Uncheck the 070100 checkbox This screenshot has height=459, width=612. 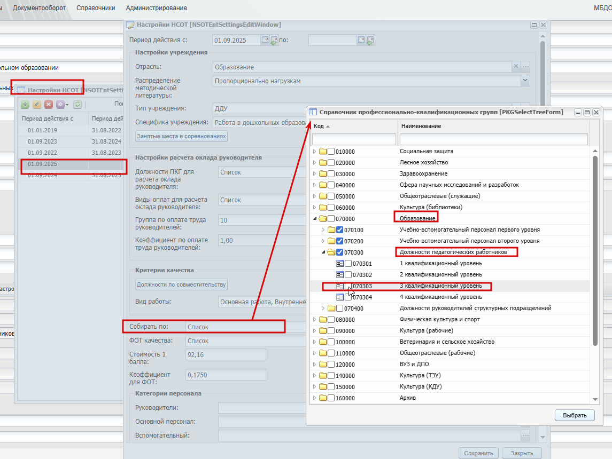click(339, 230)
